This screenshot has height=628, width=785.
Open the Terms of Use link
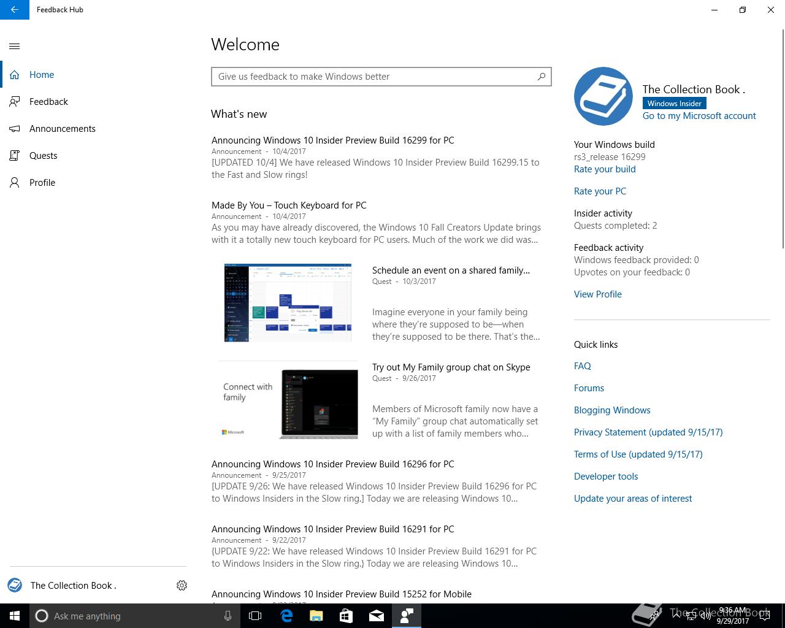pyautogui.click(x=638, y=454)
